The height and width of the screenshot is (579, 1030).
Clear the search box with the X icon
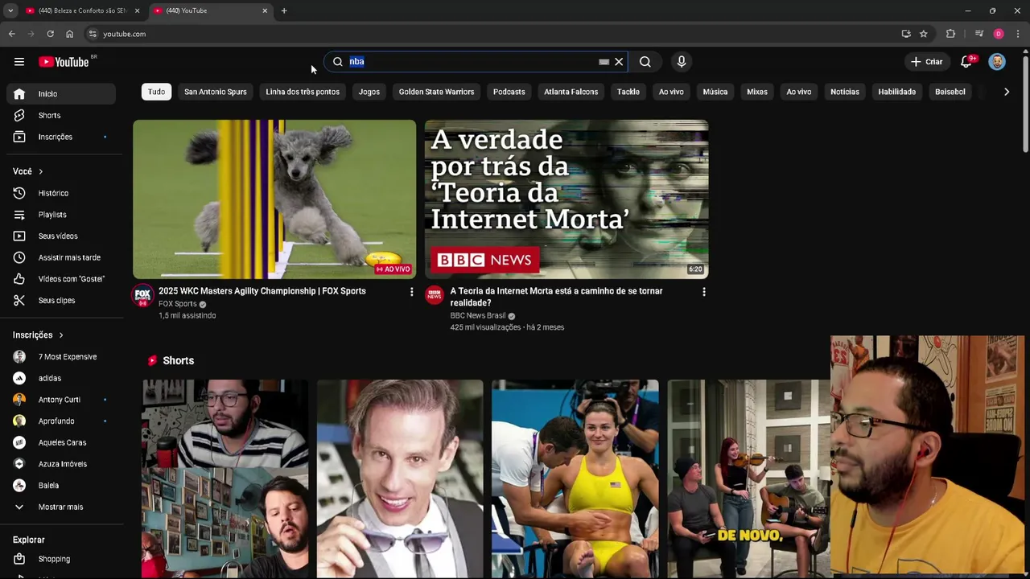tap(619, 62)
